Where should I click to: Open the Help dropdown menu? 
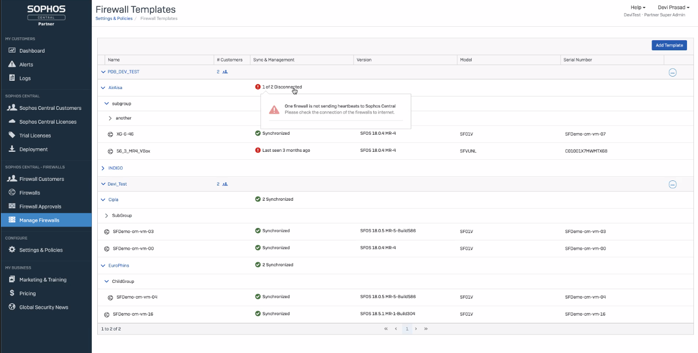[638, 7]
